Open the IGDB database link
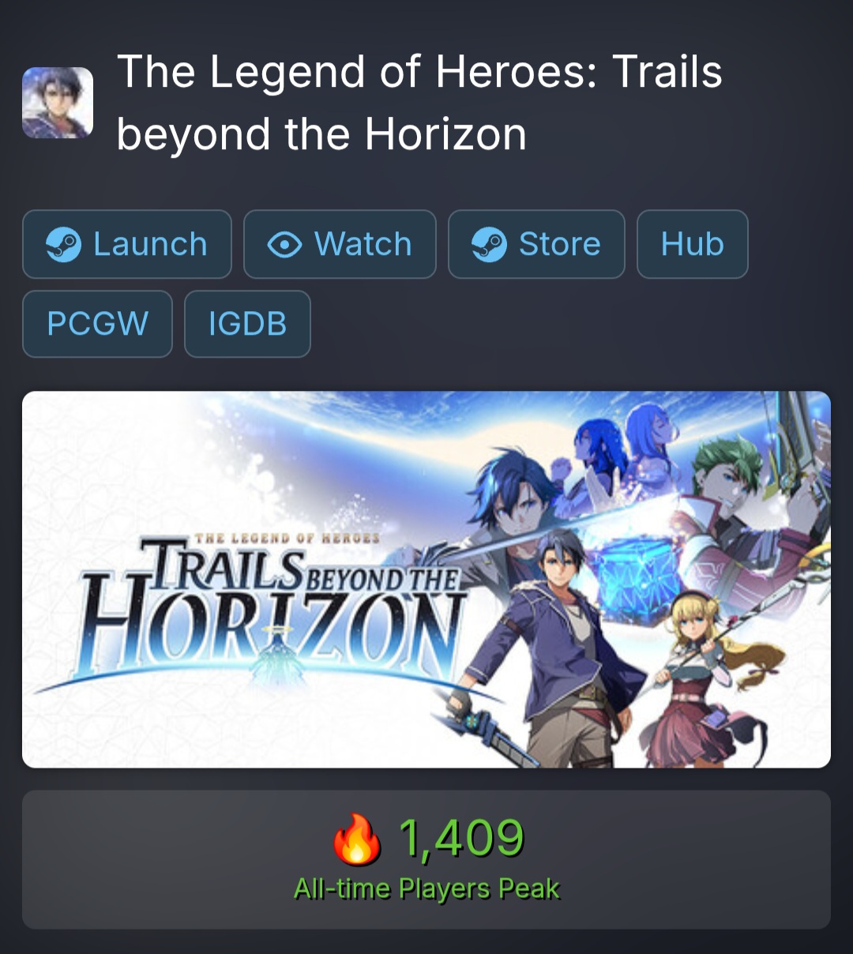 pyautogui.click(x=247, y=324)
